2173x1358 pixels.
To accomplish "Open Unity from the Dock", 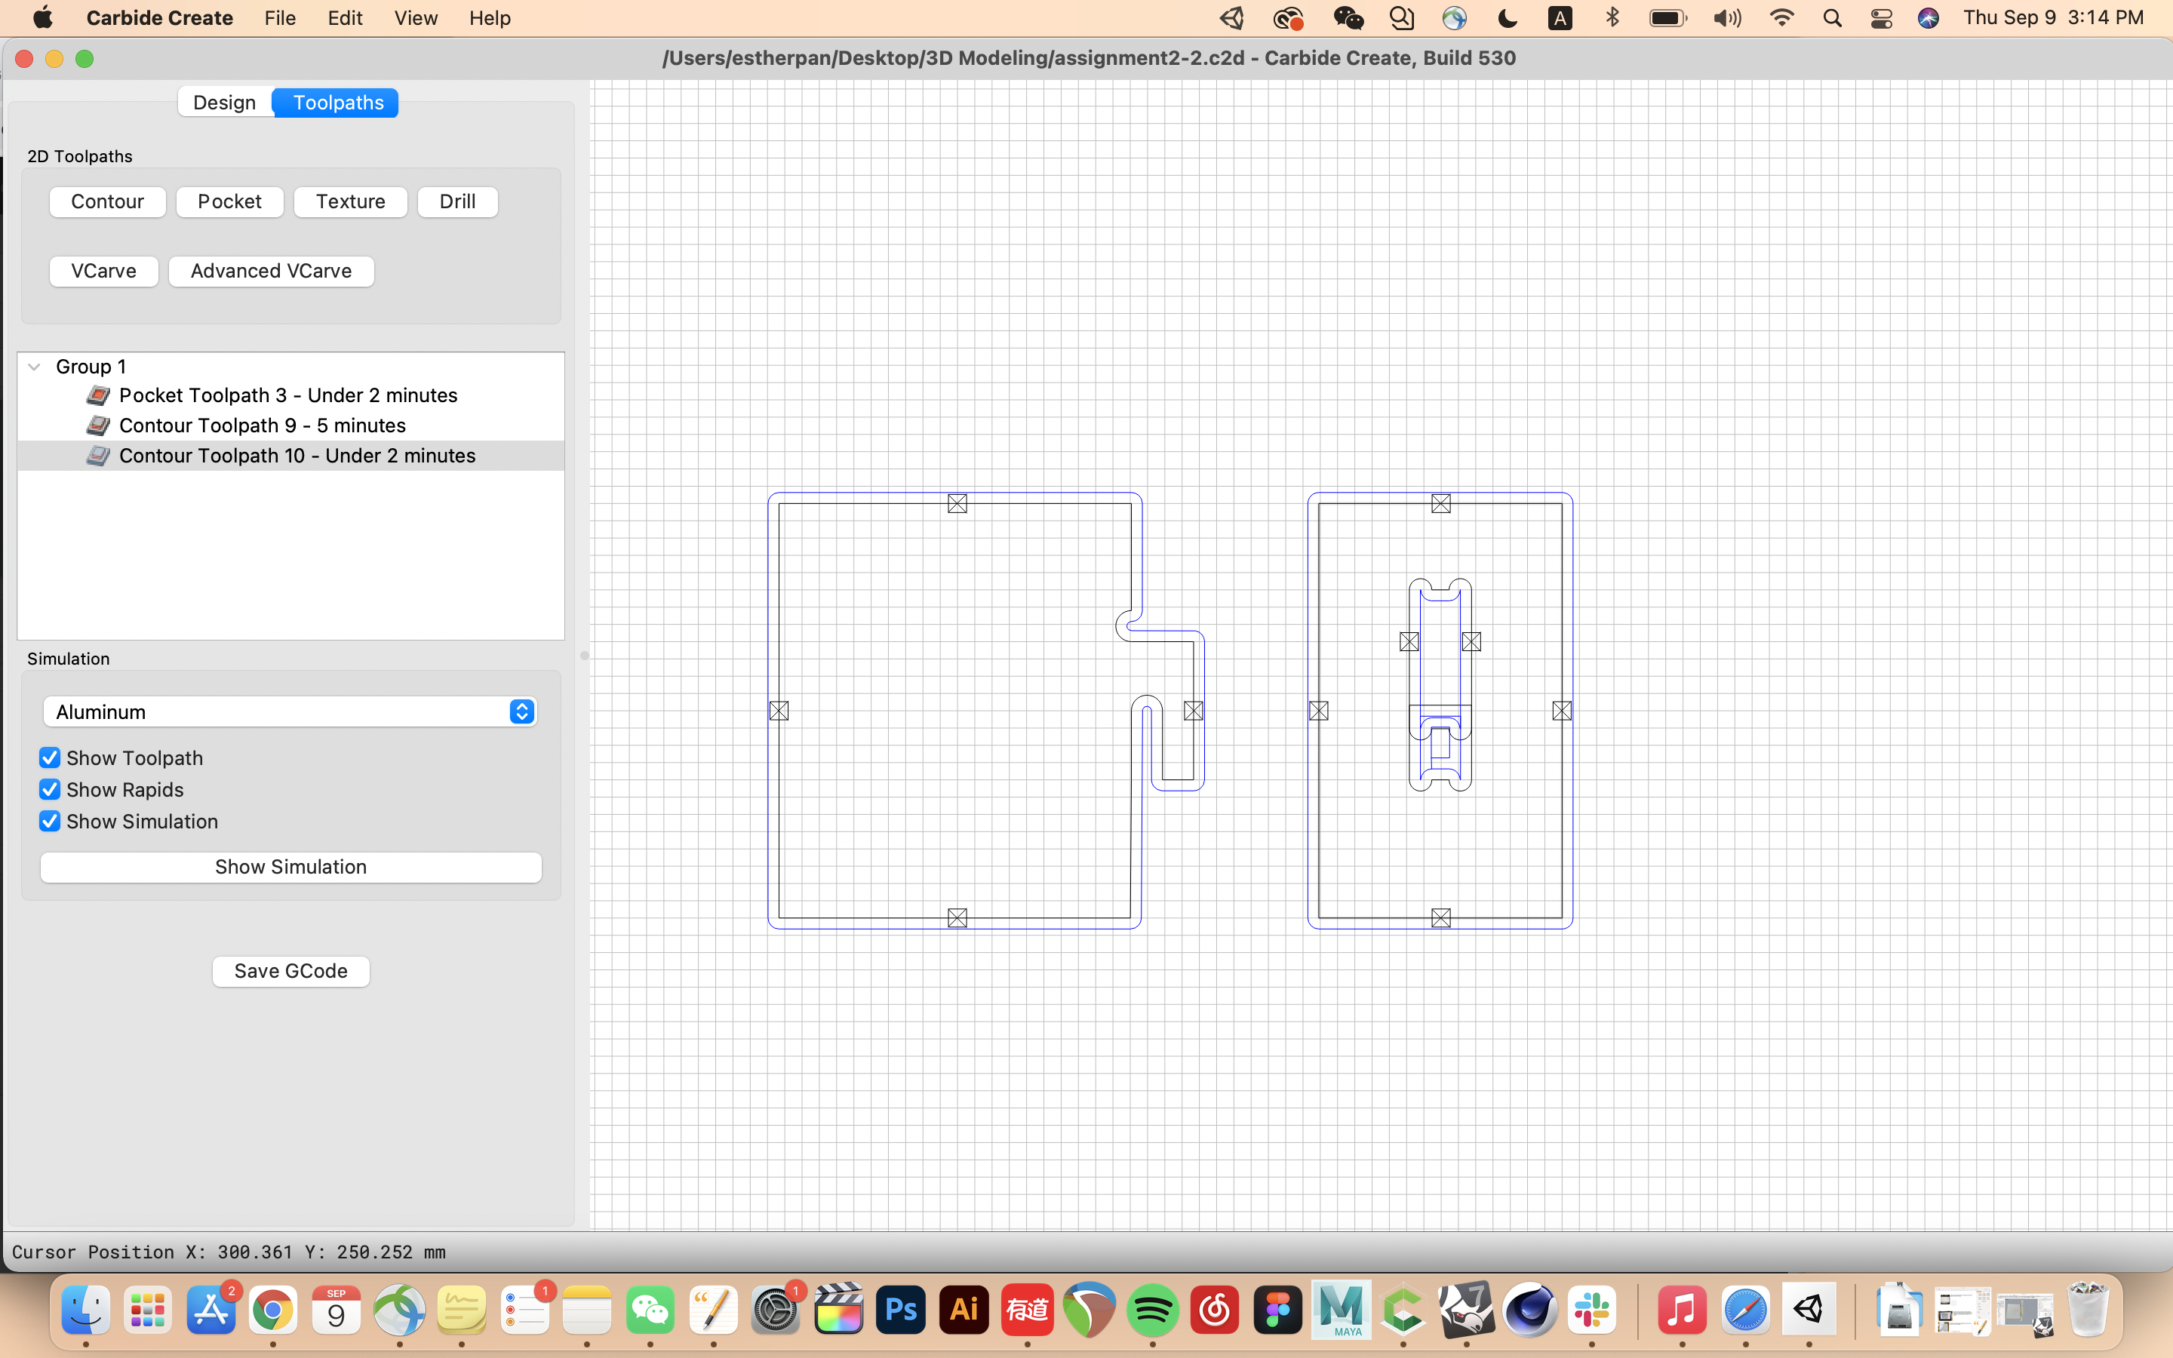I will coord(1808,1310).
